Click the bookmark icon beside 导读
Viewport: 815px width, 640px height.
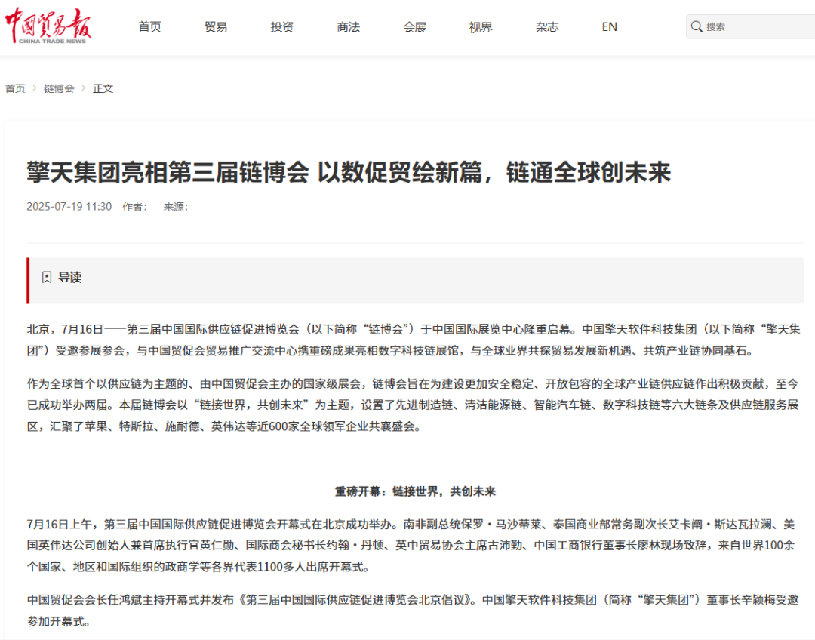tap(47, 277)
